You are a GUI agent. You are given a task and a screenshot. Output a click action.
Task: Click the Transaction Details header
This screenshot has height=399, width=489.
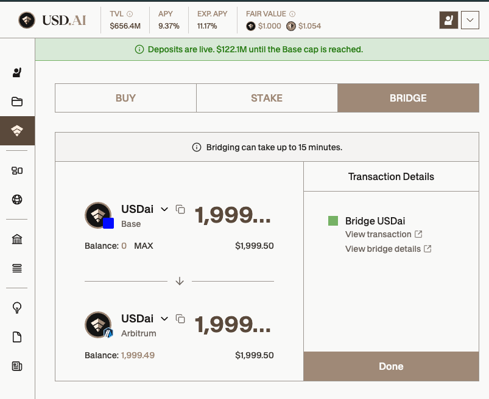pyautogui.click(x=391, y=176)
